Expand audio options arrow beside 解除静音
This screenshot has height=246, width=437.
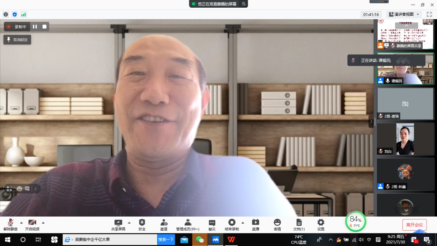point(21,222)
